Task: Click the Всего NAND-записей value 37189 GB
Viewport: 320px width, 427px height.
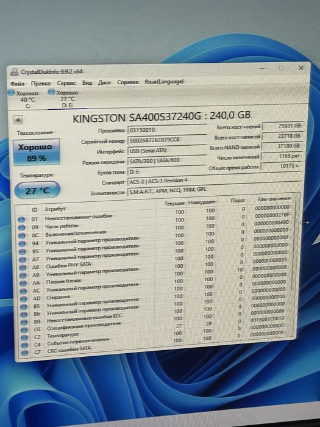Action: tap(282, 146)
